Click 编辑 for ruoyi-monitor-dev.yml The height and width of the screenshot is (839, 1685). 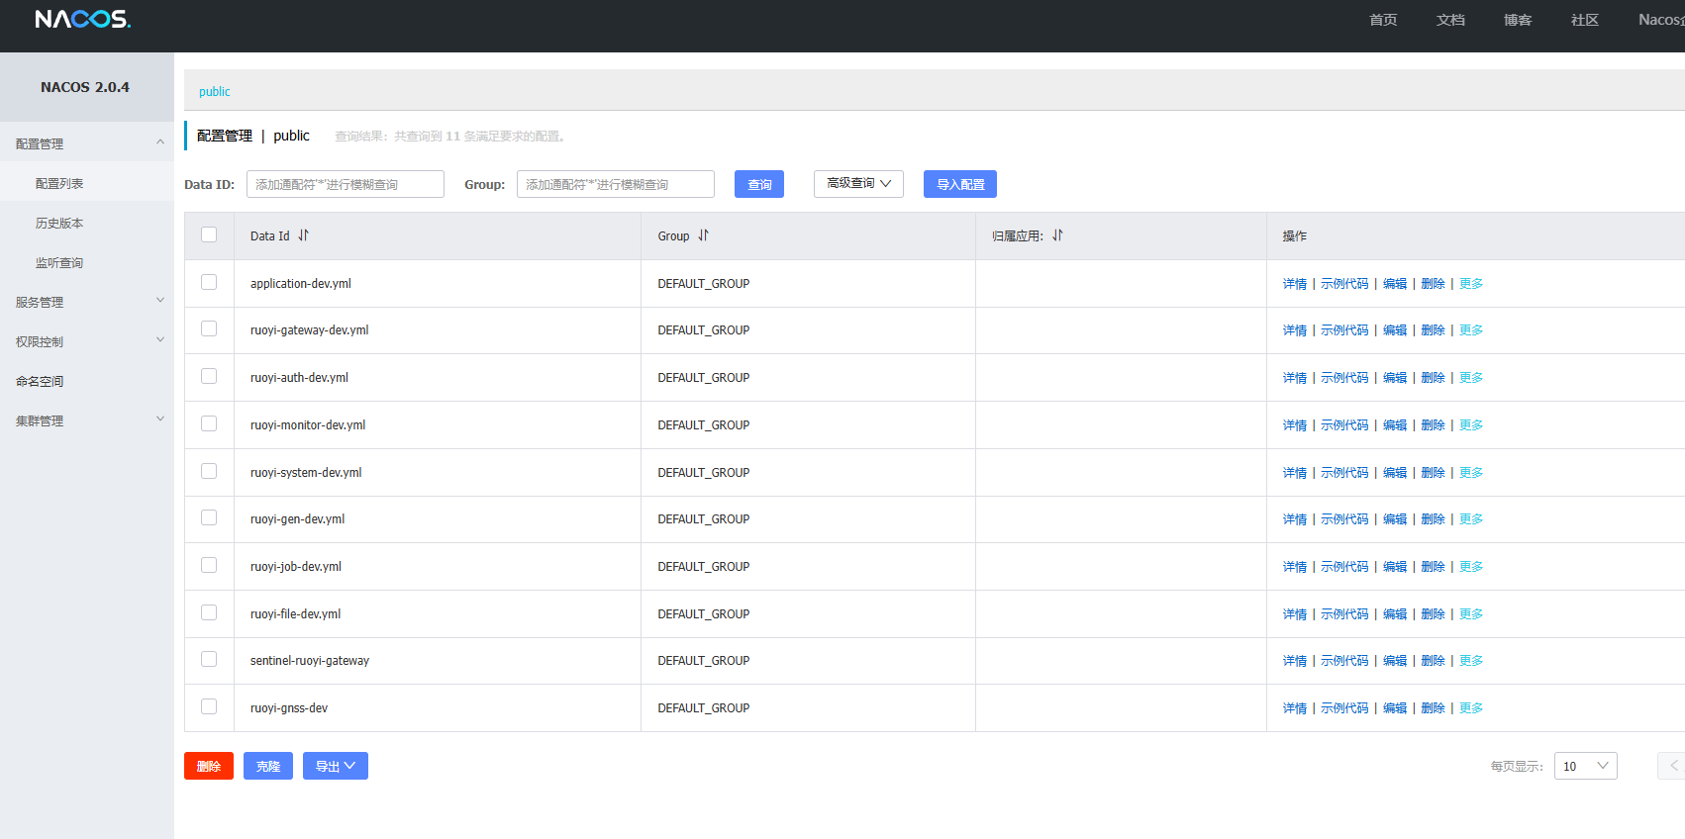coord(1395,425)
